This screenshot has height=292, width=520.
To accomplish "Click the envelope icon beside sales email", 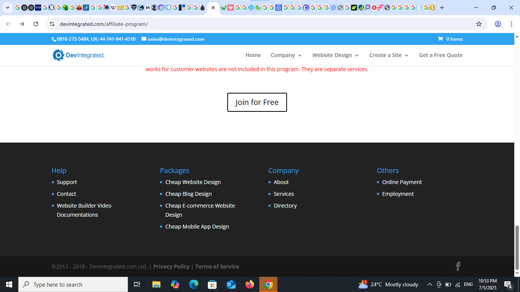I will pos(144,39).
